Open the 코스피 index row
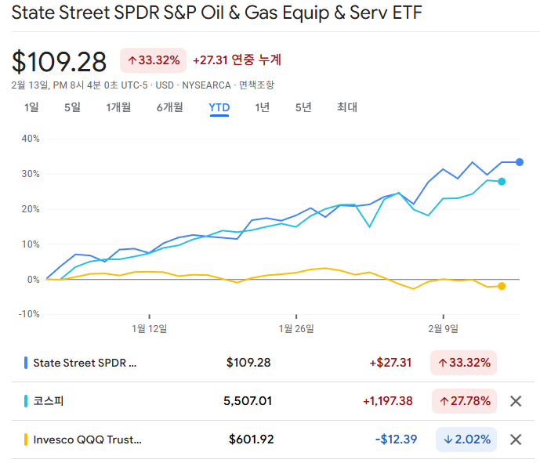 49,401
